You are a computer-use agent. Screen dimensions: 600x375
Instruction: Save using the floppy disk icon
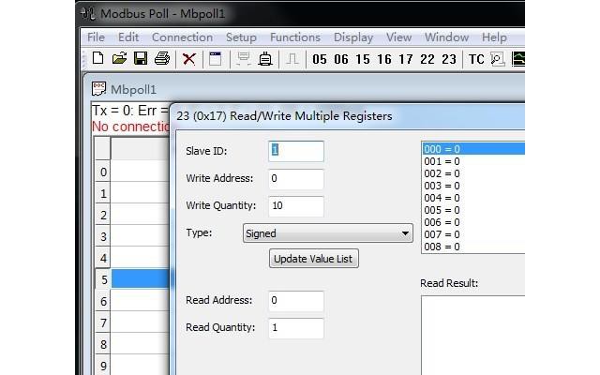click(141, 58)
